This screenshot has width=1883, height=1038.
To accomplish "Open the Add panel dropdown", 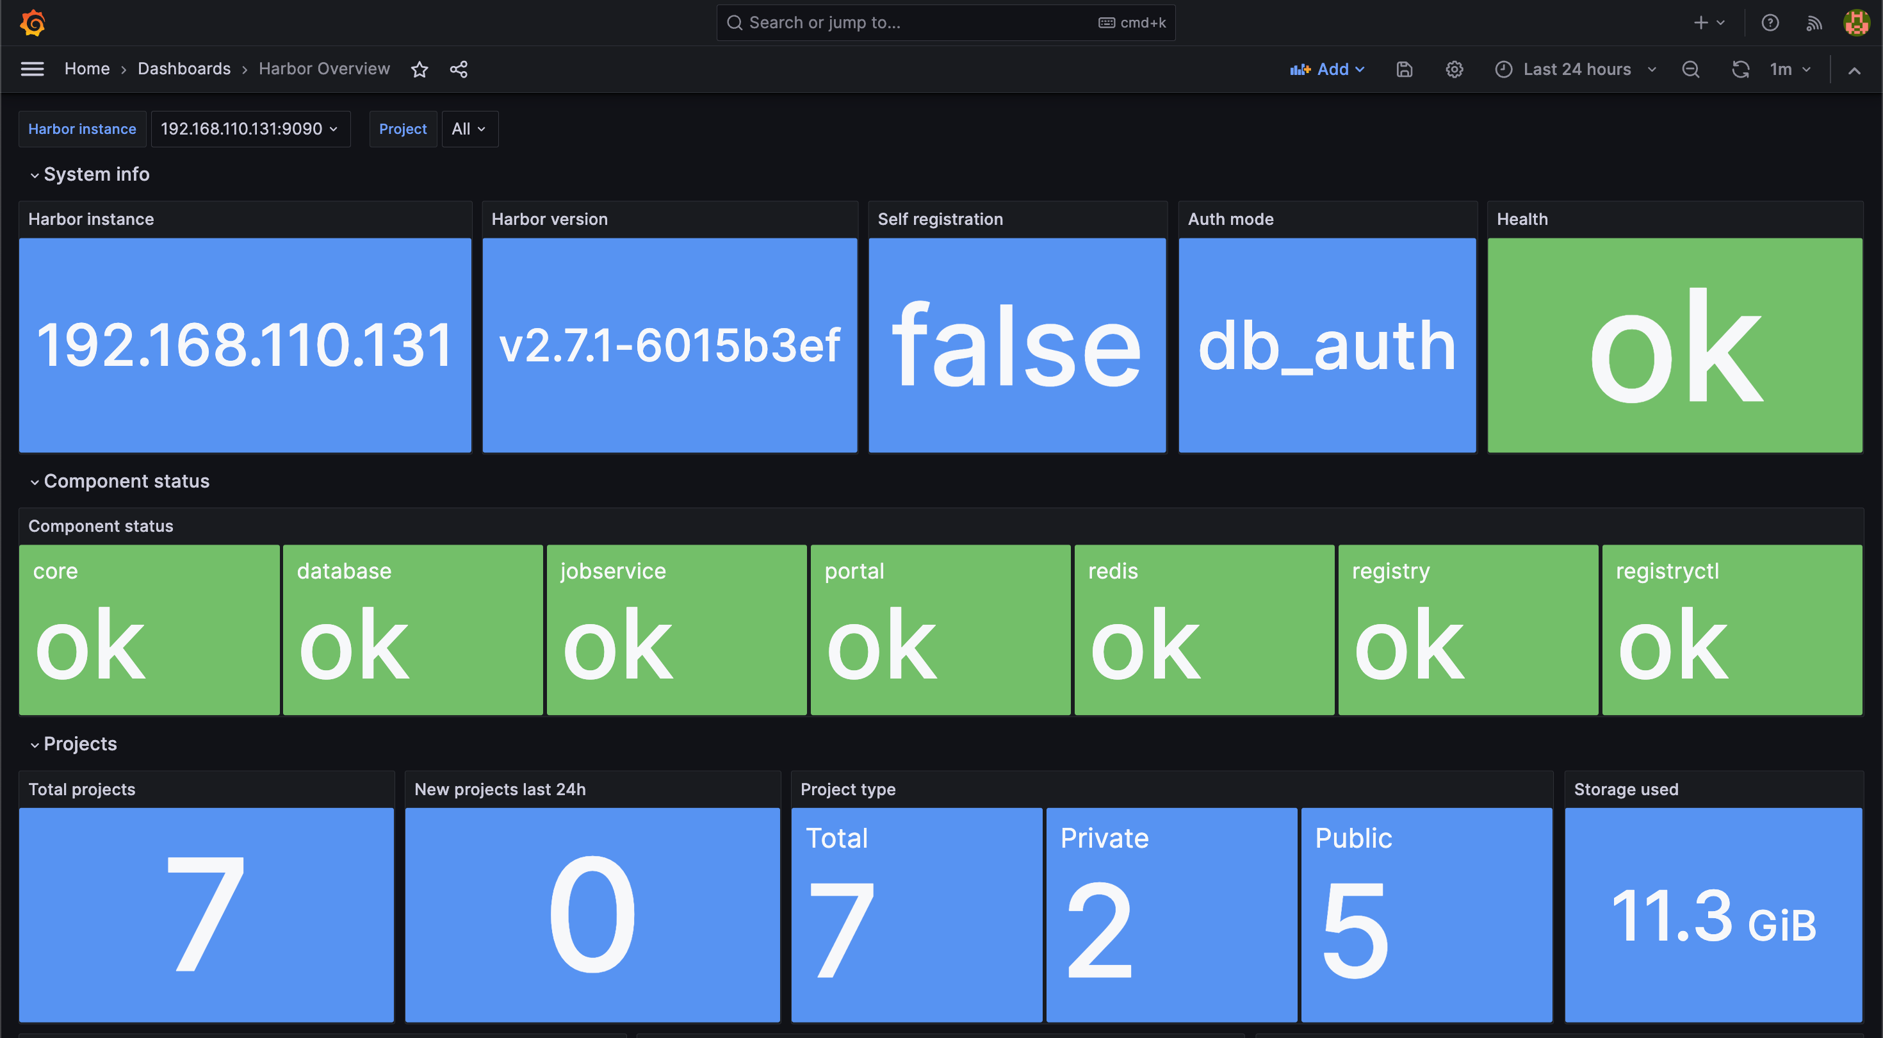I will [1328, 69].
